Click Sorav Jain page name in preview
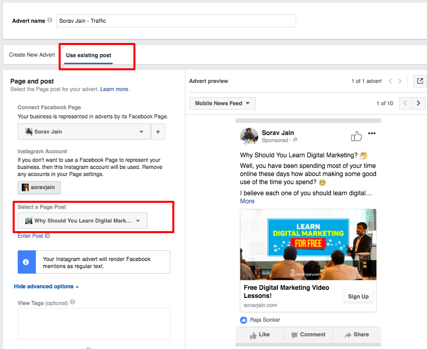This screenshot has height=349, width=427. pos(278,133)
